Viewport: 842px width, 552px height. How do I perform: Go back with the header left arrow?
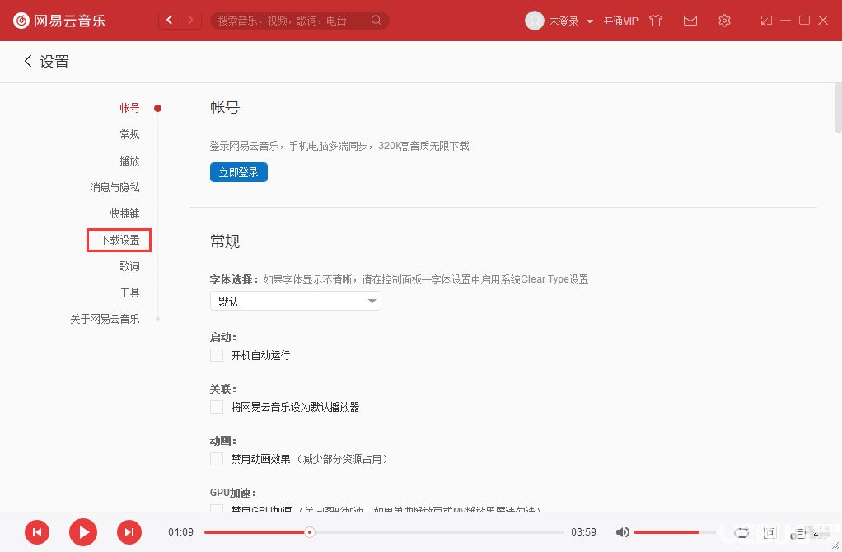click(170, 21)
